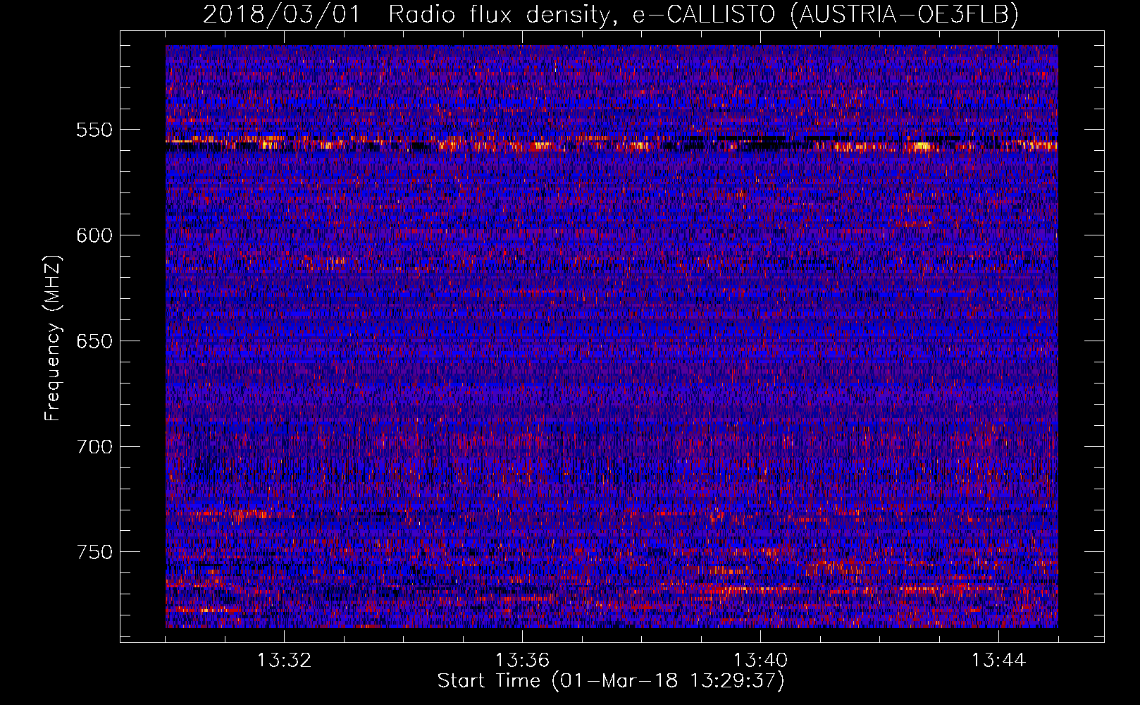Click the 650 frequency tick label
Viewport: 1140px width, 705px height.
[x=94, y=341]
